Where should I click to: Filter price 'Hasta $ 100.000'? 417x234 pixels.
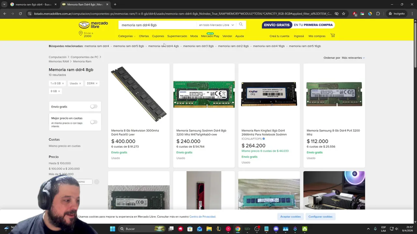[60, 163]
